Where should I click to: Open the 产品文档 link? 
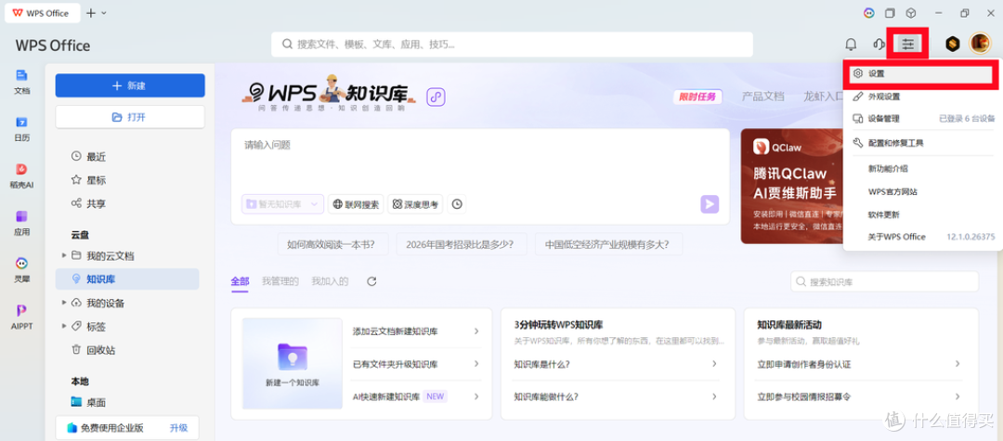tap(763, 97)
